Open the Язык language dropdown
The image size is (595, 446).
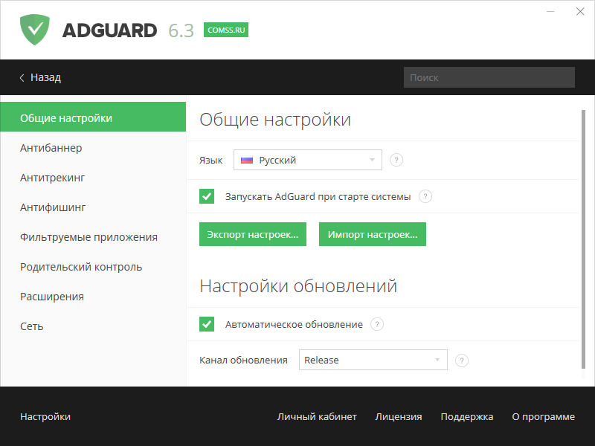[x=308, y=160]
